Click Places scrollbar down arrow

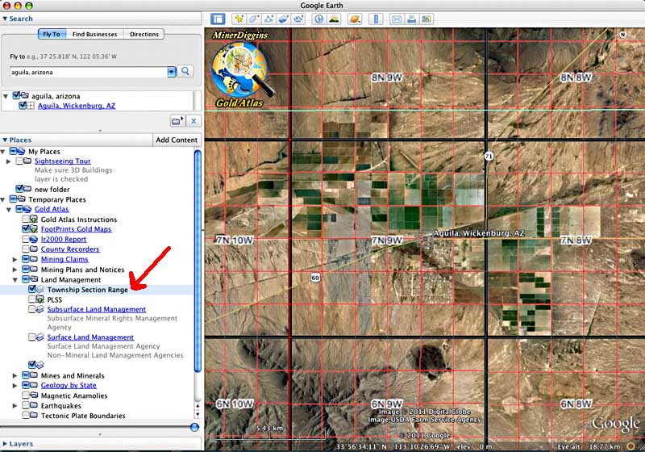click(x=198, y=415)
